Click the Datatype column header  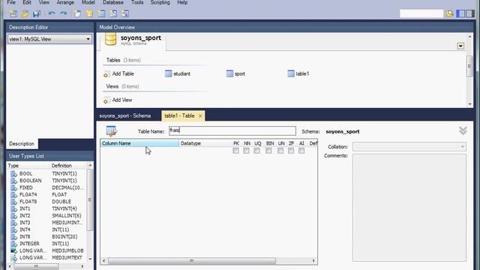[x=205, y=143]
